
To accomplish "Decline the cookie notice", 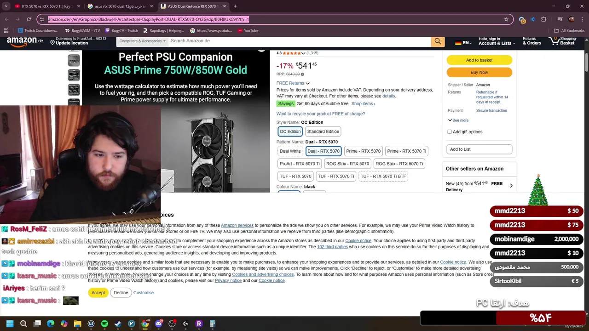I will tap(121, 293).
